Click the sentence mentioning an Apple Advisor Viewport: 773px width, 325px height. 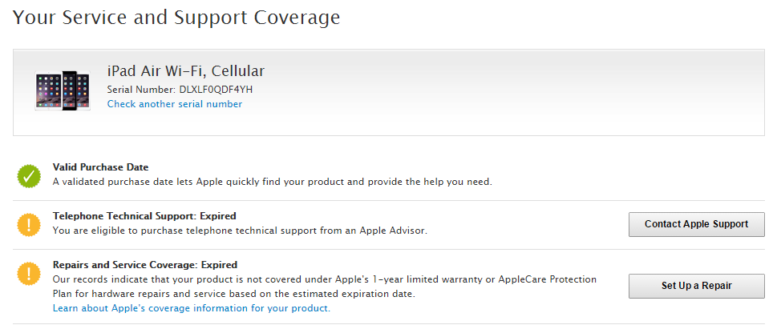(240, 230)
